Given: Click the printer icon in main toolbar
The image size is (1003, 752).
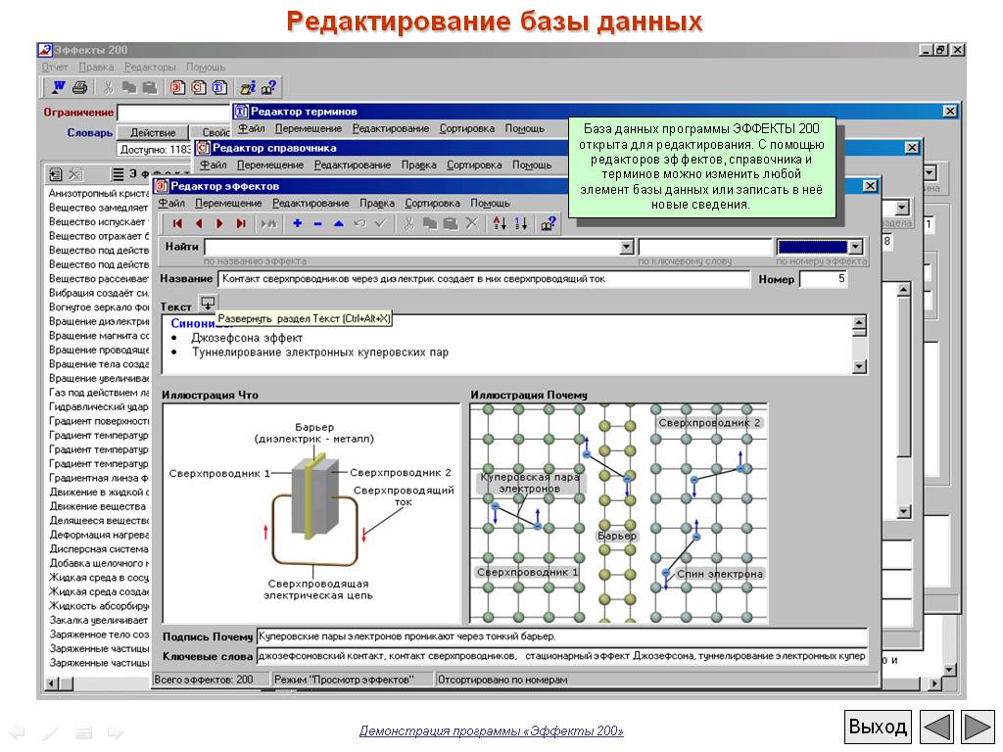Looking at the screenshot, I should [79, 87].
